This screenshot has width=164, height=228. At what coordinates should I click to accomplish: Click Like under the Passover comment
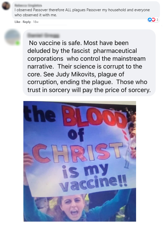tap(17, 22)
